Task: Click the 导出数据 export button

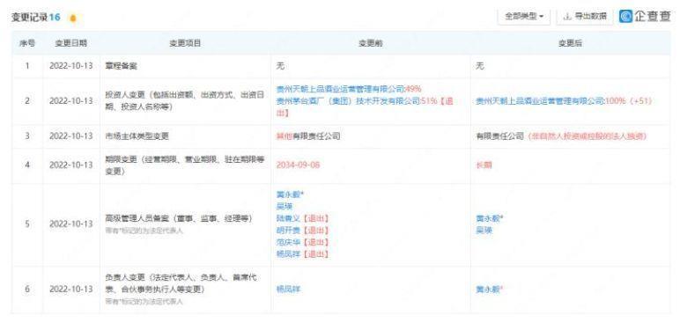Action: [x=585, y=17]
